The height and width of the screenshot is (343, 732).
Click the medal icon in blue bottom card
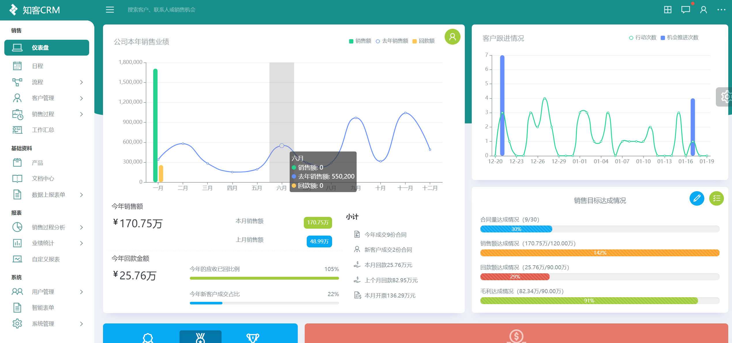(x=200, y=338)
